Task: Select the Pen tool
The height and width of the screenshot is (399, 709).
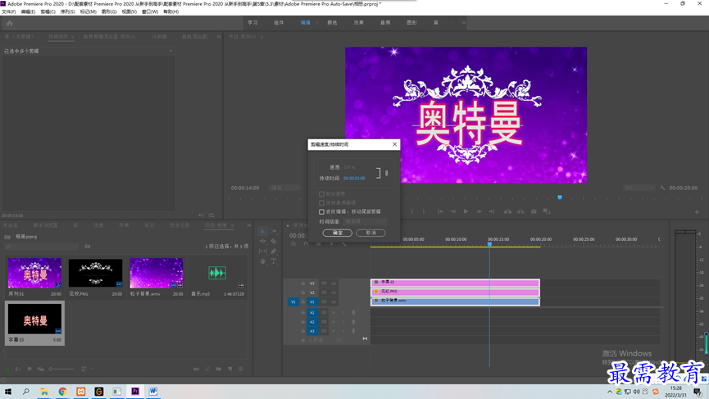Action: (273, 252)
